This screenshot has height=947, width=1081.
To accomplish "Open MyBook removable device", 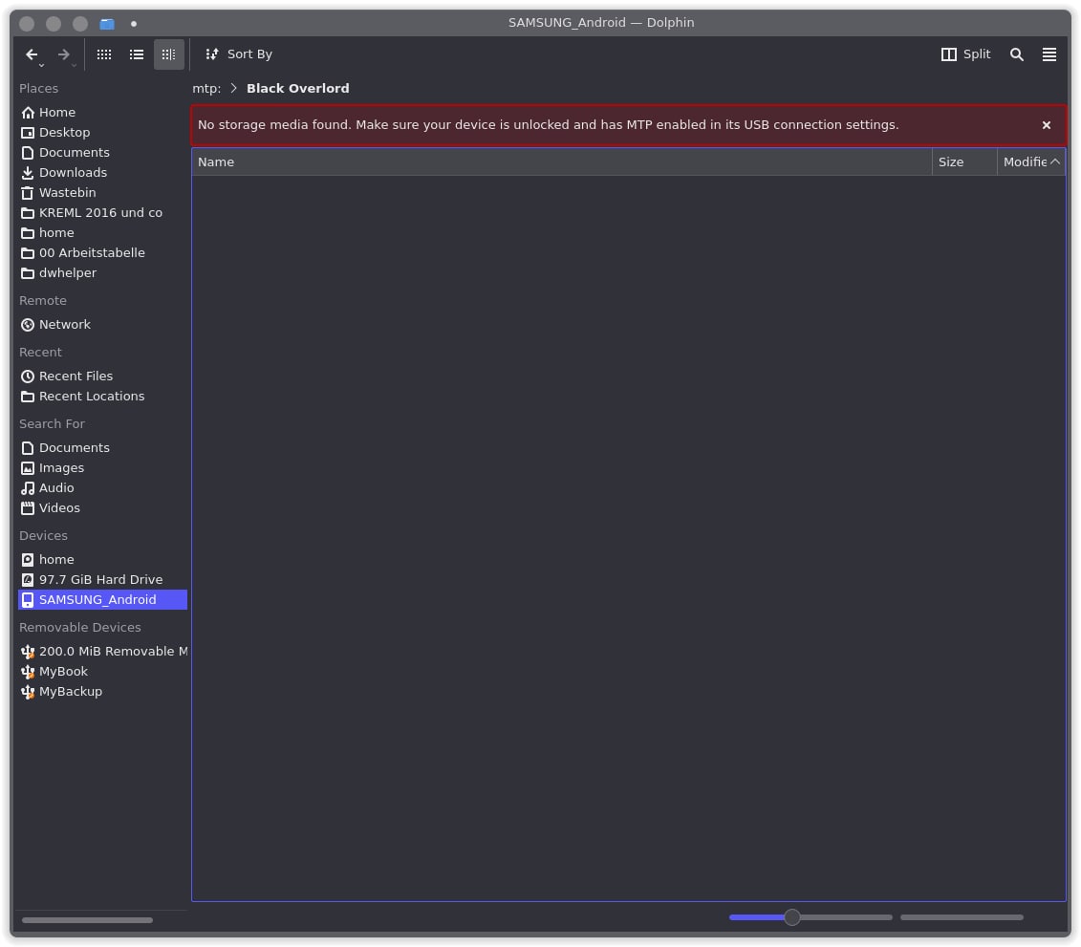I will click(102, 671).
